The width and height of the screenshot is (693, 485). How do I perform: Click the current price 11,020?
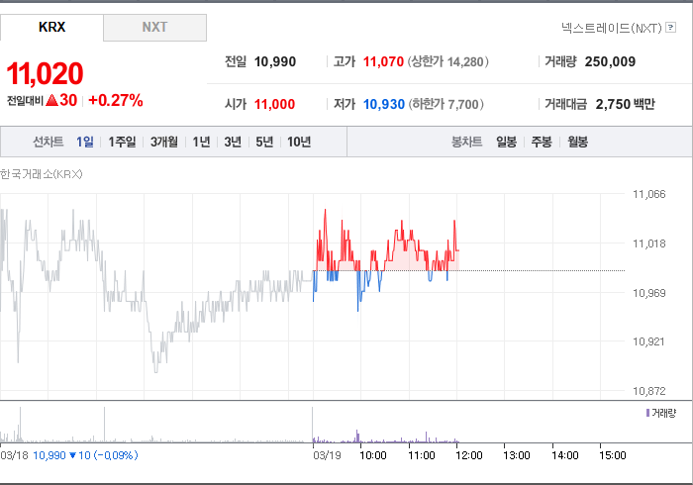point(46,73)
